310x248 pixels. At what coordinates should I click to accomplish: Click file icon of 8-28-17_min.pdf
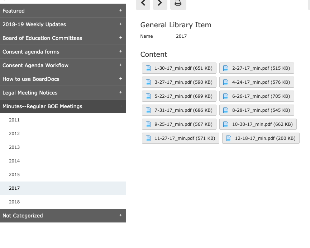[226, 110]
